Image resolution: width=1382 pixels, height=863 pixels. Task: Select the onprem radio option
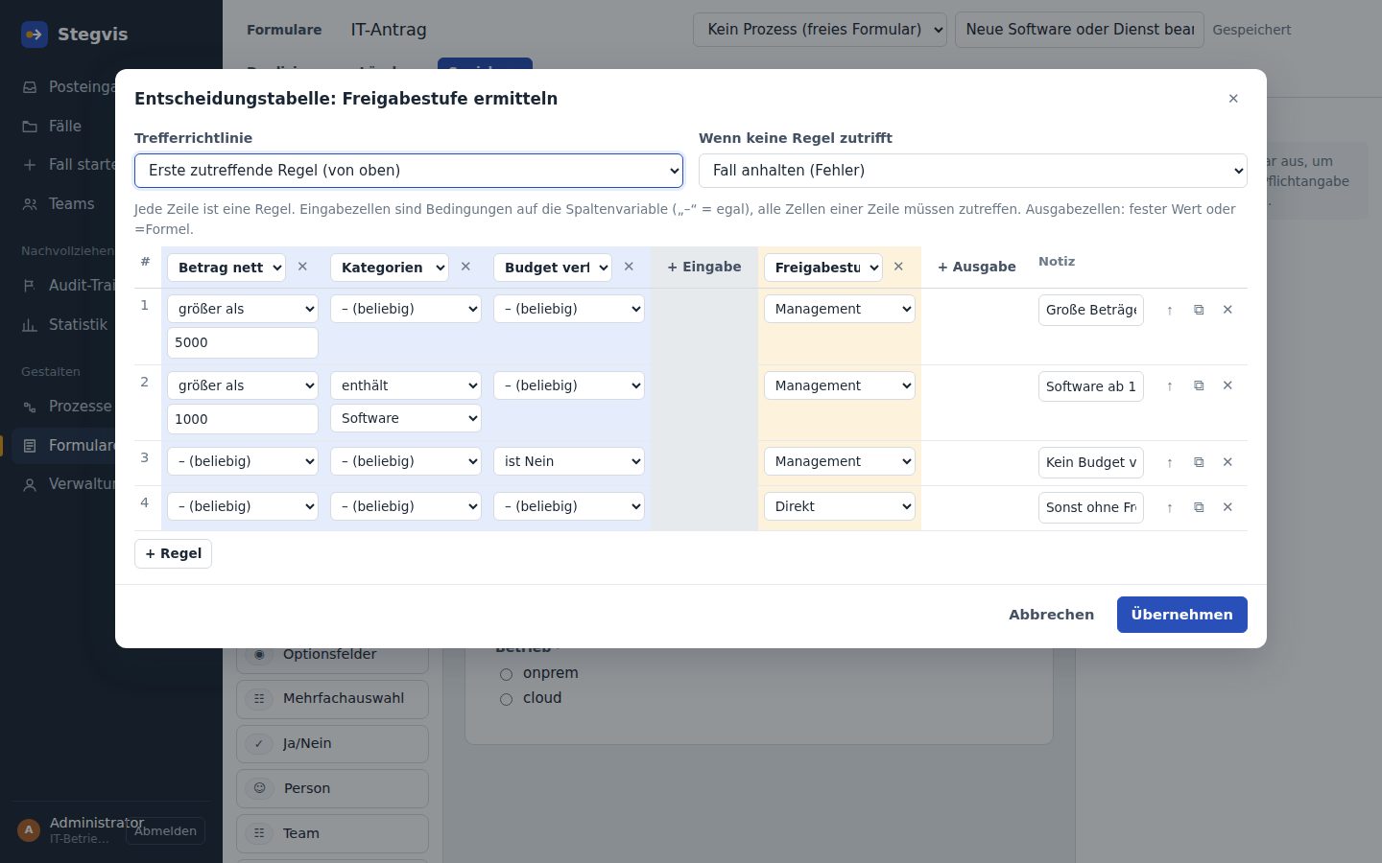(x=506, y=674)
